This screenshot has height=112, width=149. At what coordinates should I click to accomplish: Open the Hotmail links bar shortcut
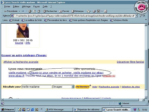click(14, 20)
